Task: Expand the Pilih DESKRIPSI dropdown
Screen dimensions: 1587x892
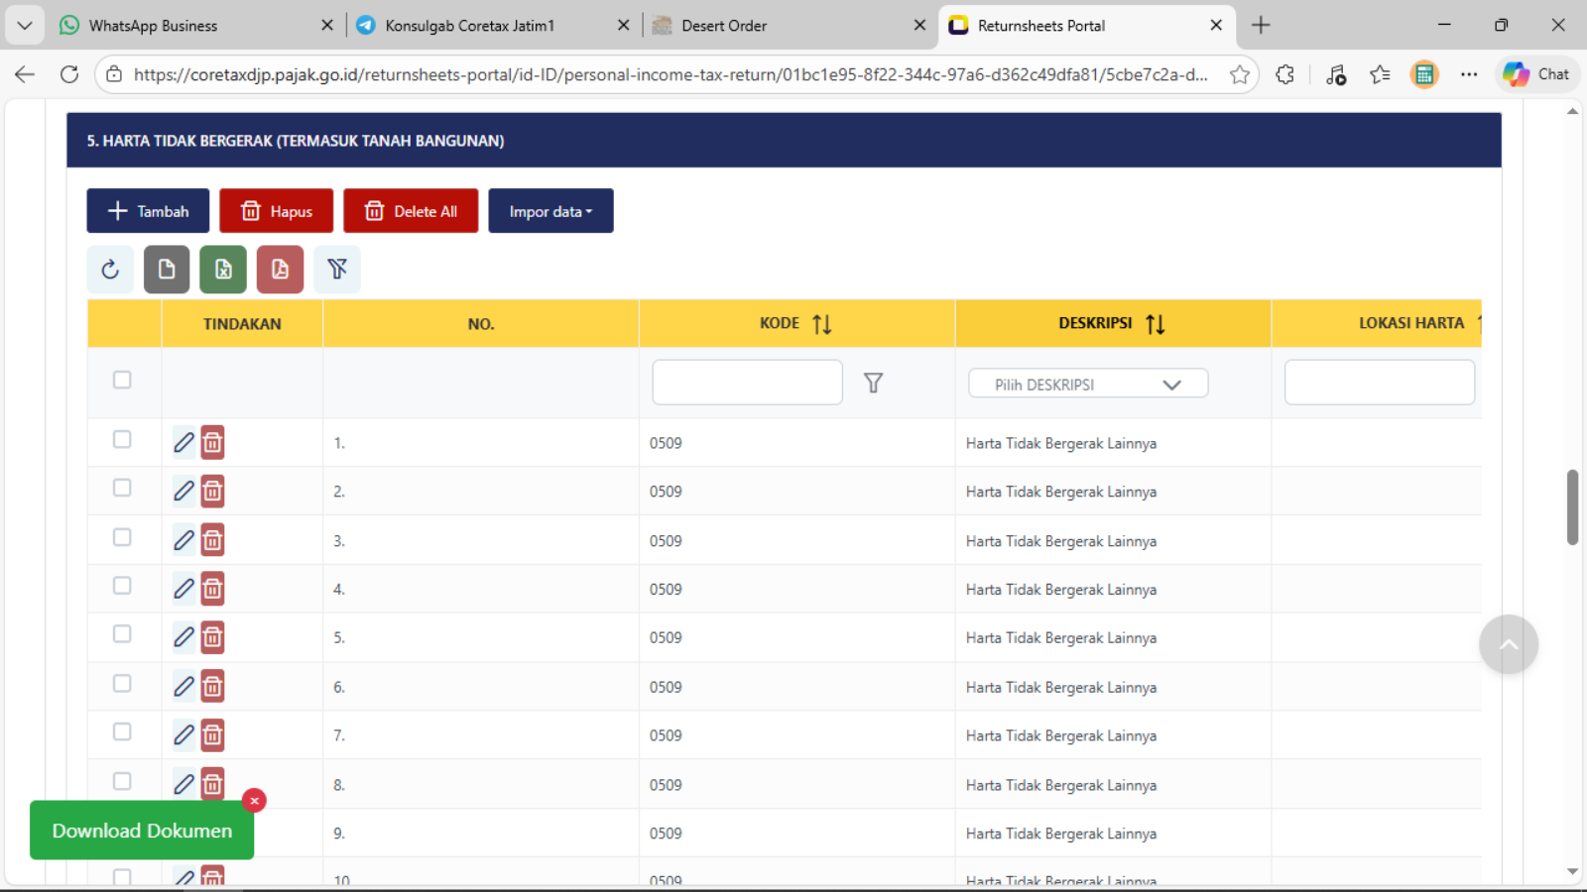Action: [1087, 384]
